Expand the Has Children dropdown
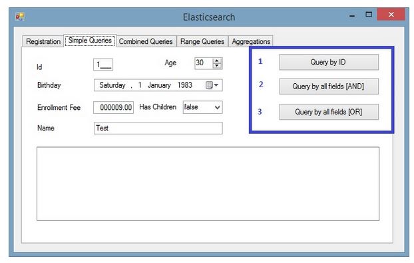 click(217, 107)
